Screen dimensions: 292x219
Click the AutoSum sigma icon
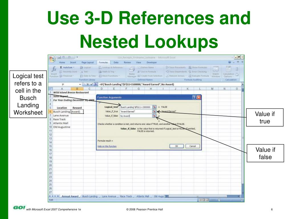(61, 67)
